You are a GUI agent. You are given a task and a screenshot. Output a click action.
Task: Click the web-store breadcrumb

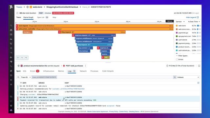pyautogui.click(x=37, y=7)
